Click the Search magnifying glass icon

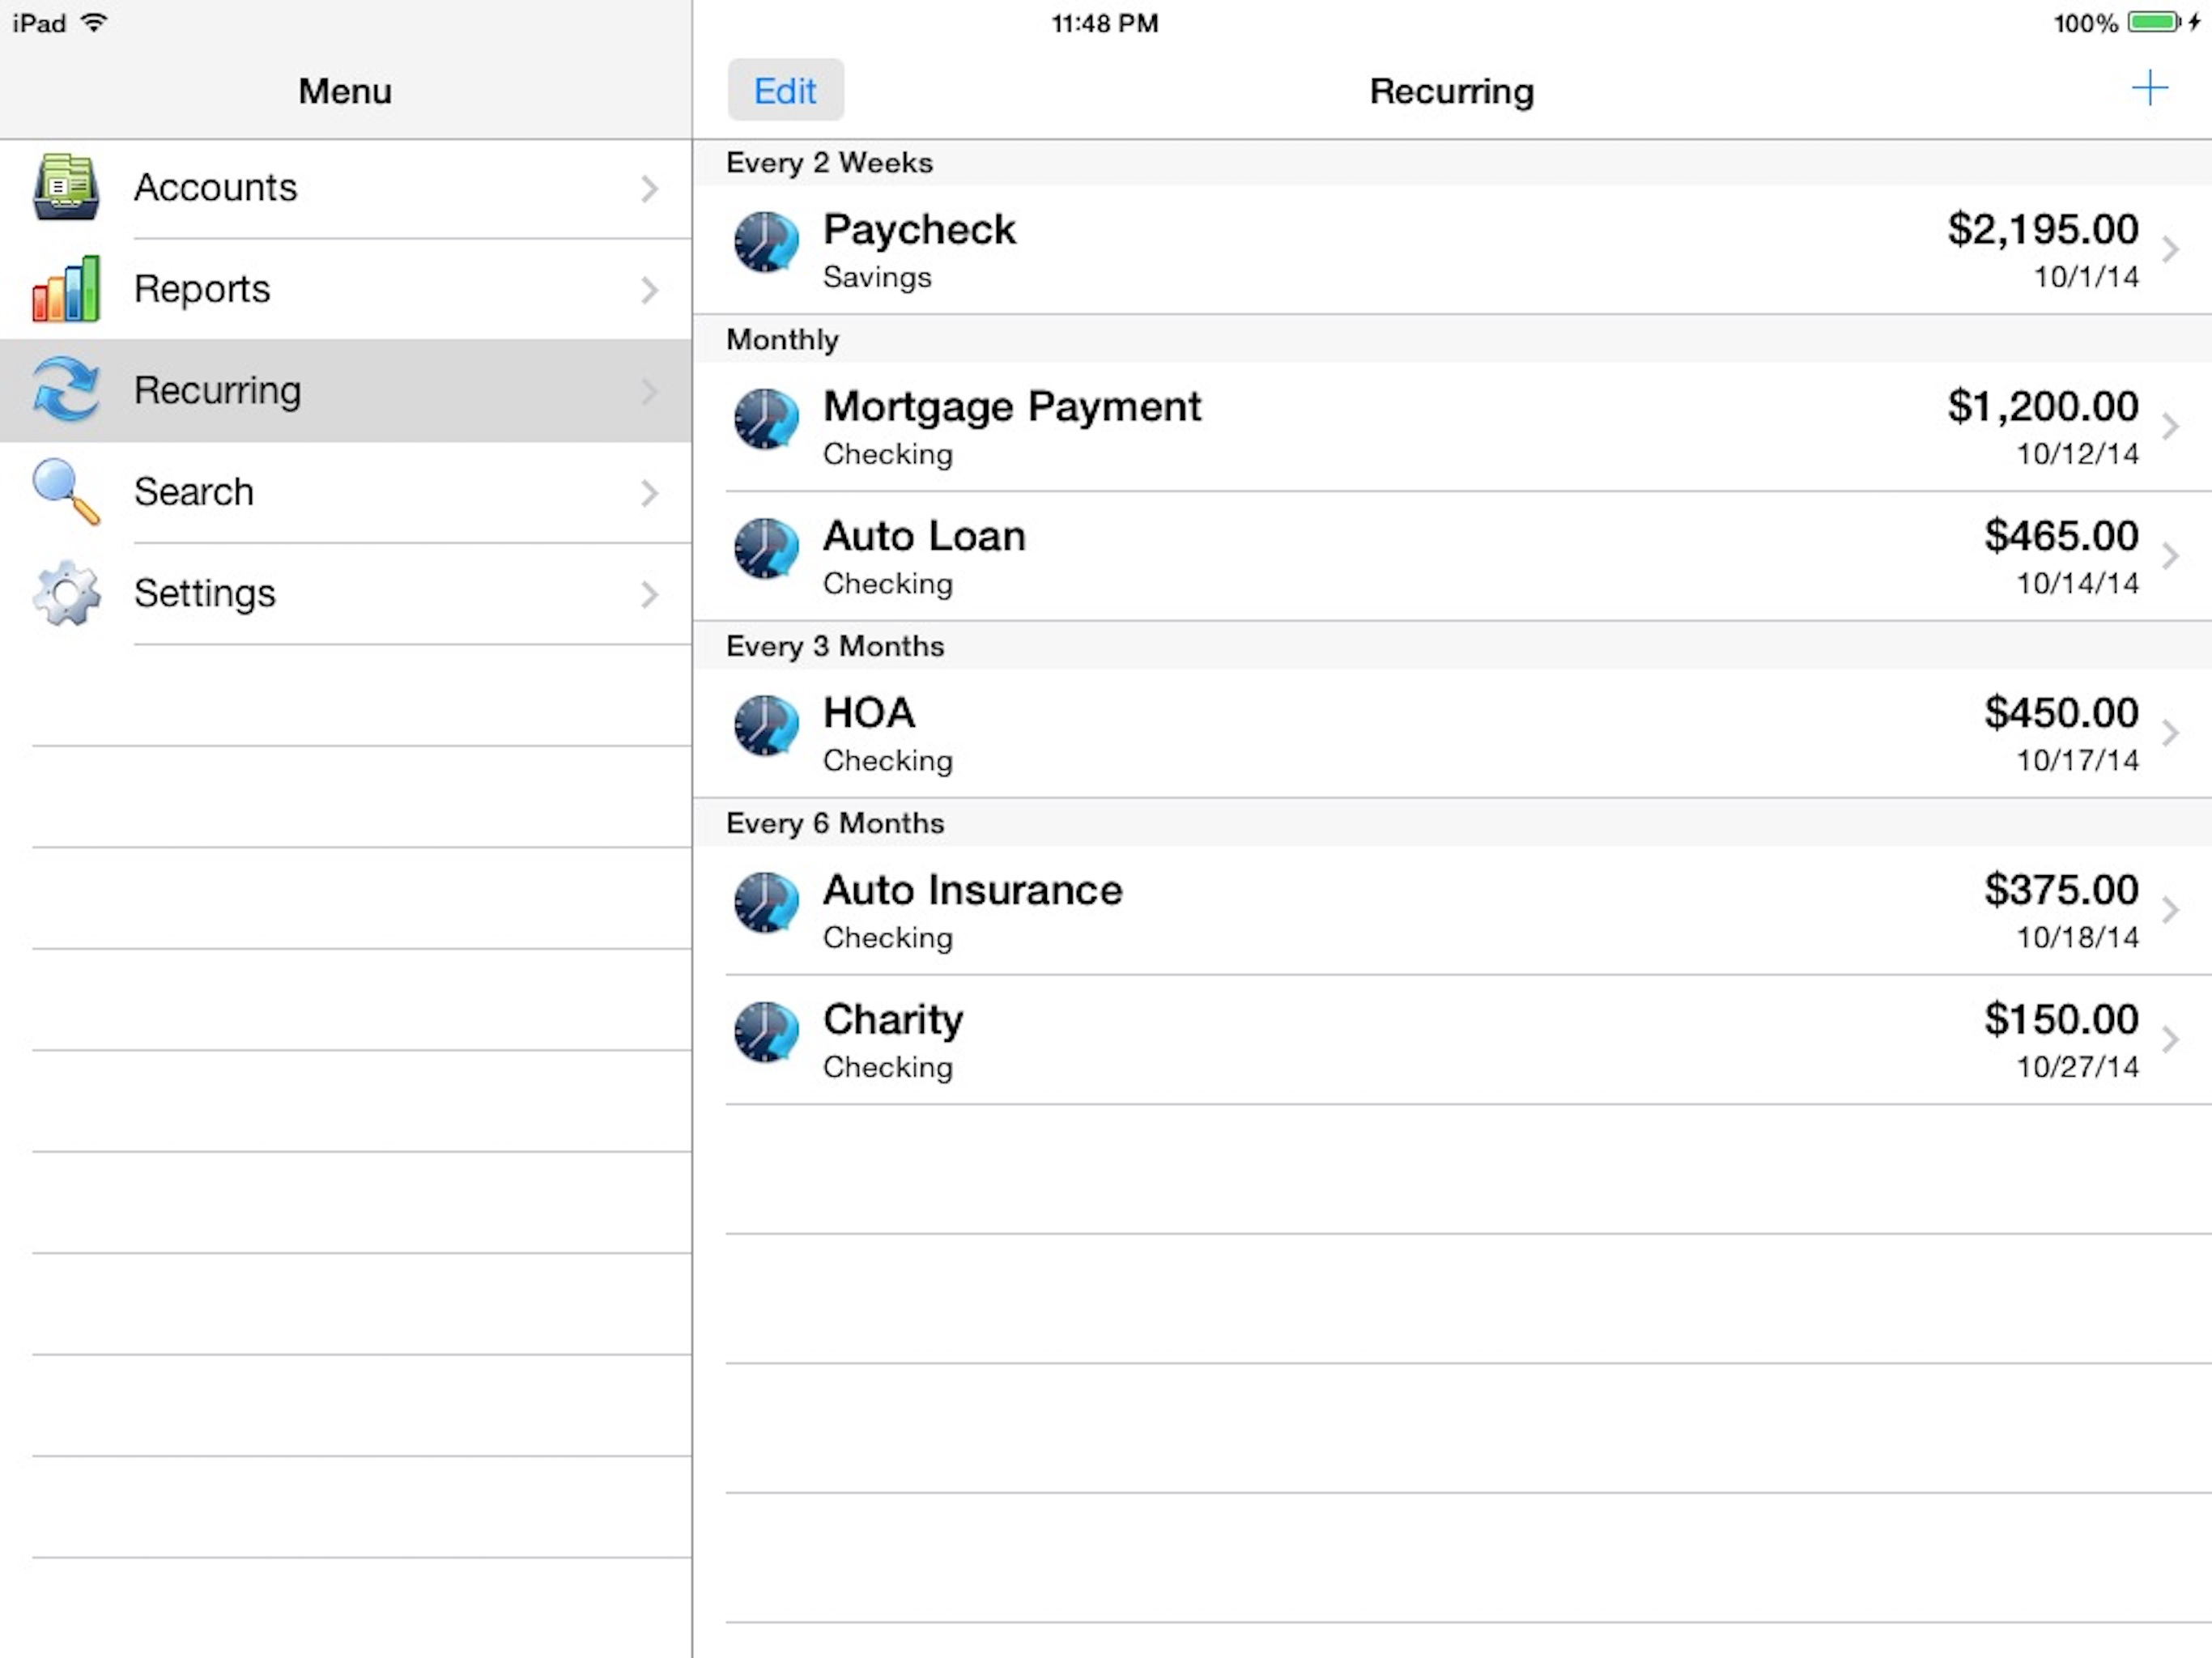66,492
